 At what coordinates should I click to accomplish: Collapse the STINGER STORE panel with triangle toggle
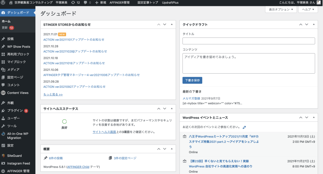coord(172,25)
